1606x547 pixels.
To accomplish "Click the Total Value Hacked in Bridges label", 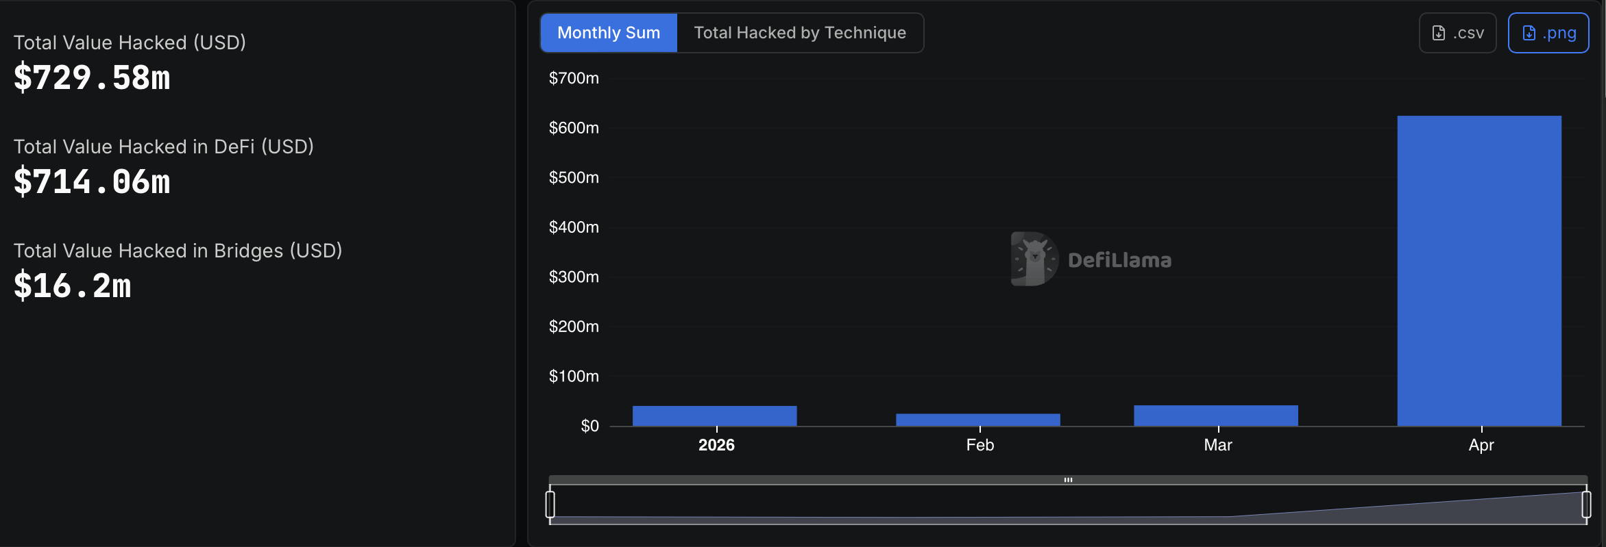I will coord(178,251).
